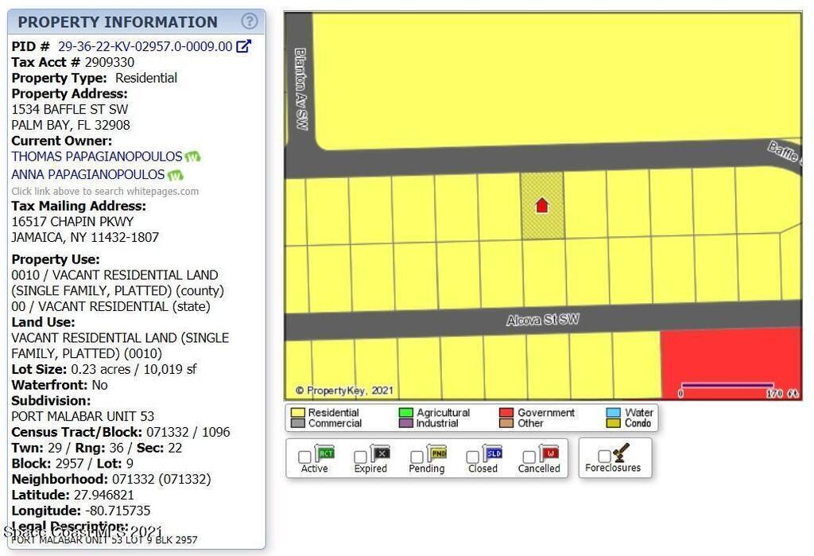
Task: Click the blue Closed flag icon
Action: tap(492, 453)
